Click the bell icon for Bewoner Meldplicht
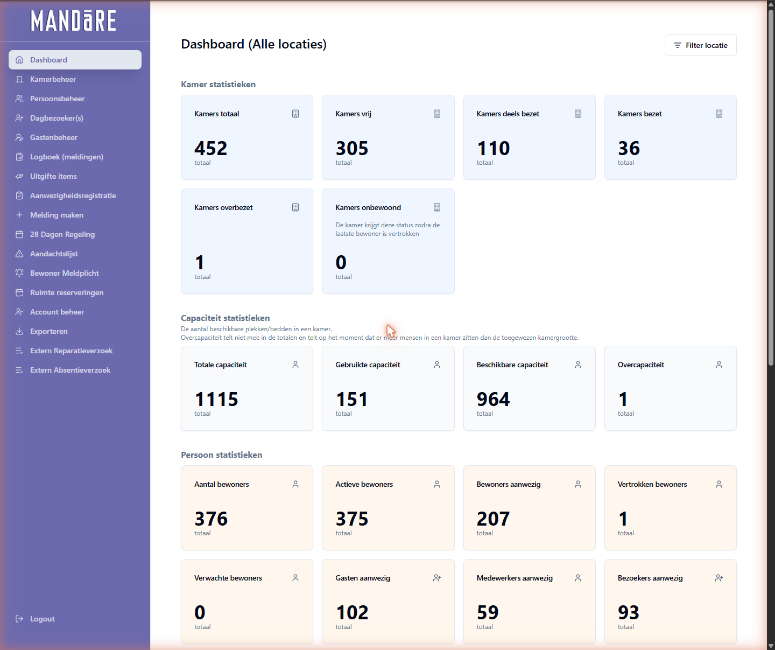775x650 pixels. pyautogui.click(x=19, y=273)
